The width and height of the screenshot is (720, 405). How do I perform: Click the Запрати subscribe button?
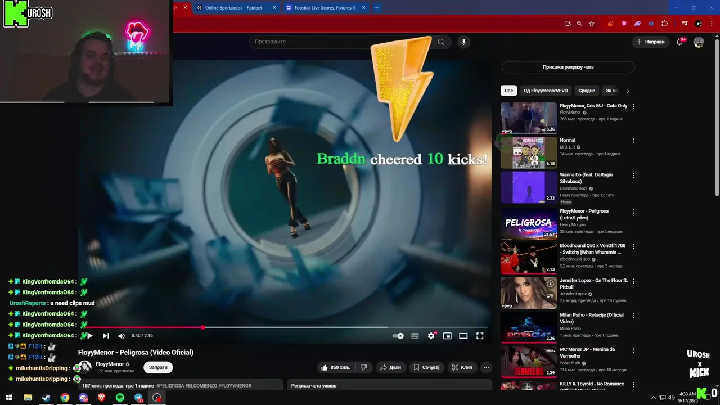(x=158, y=367)
